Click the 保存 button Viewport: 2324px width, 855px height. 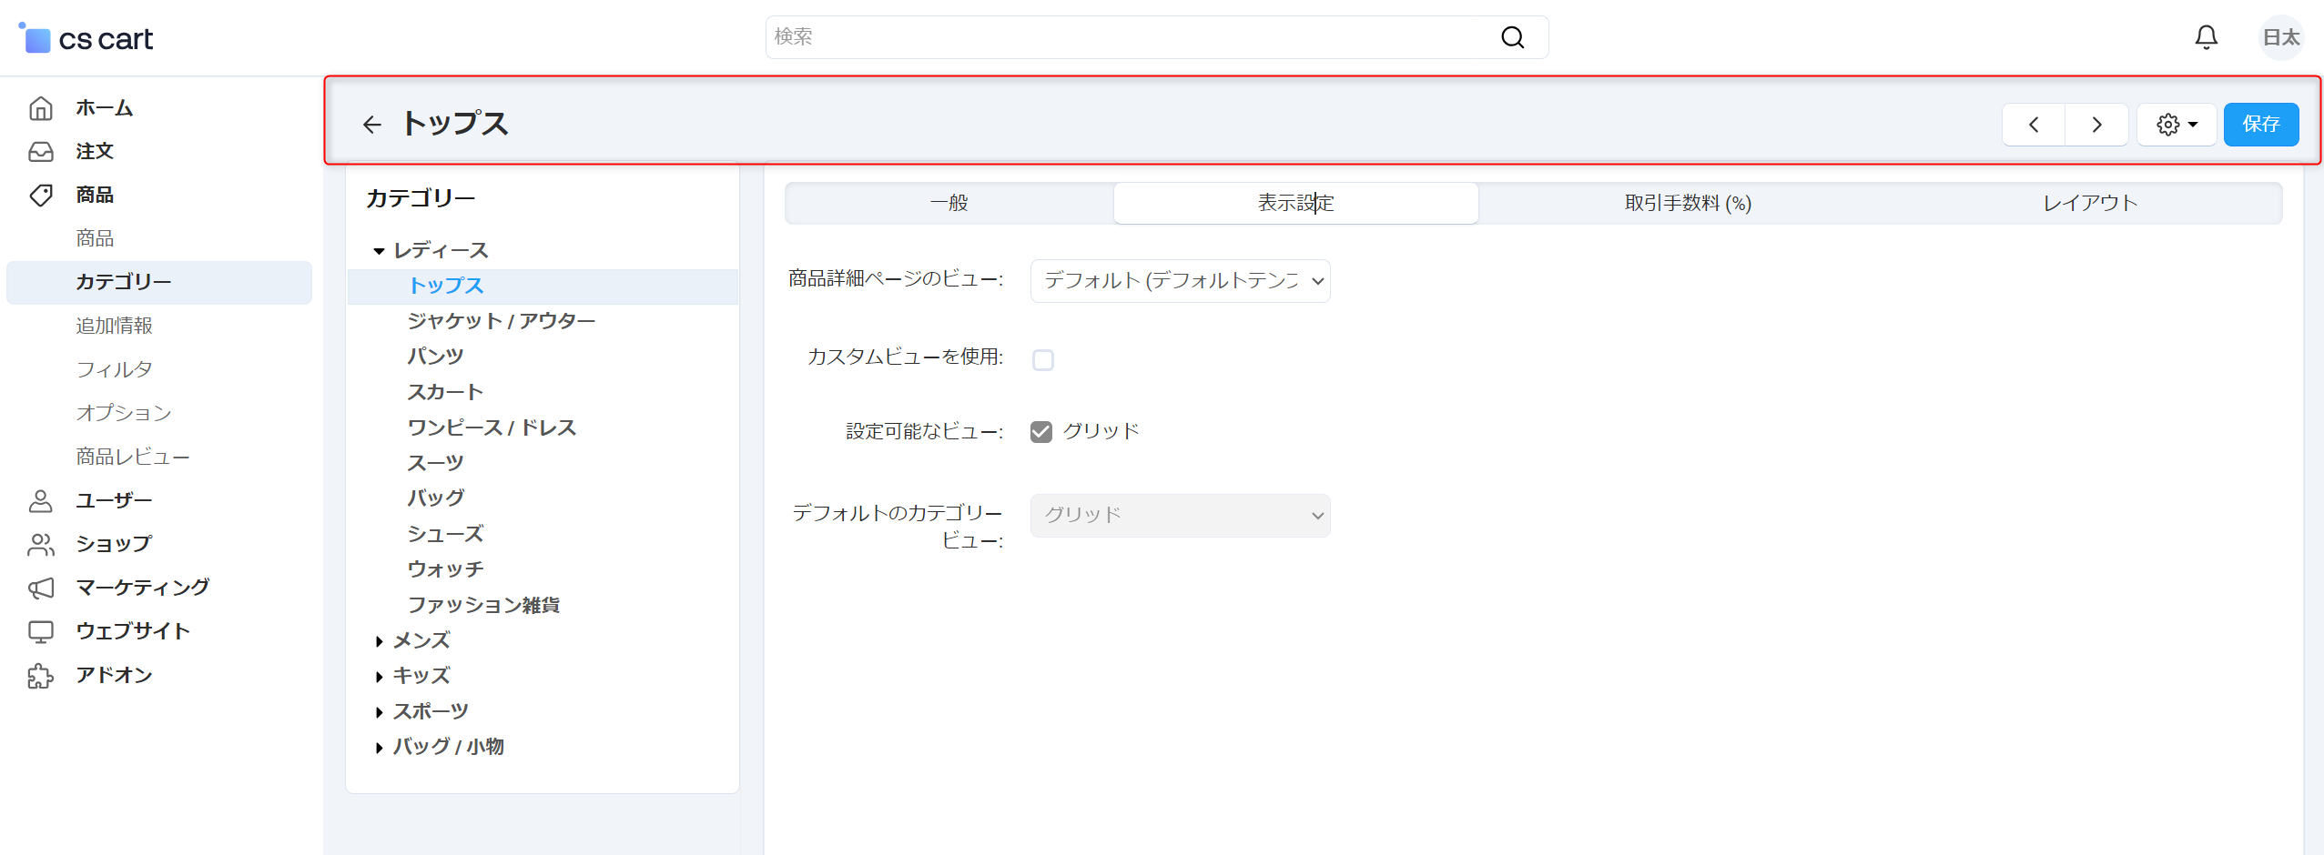coord(2260,125)
